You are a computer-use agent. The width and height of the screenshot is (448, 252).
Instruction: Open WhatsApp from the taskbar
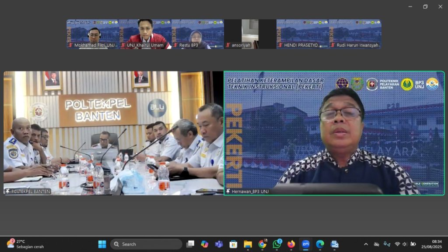(x=277, y=244)
